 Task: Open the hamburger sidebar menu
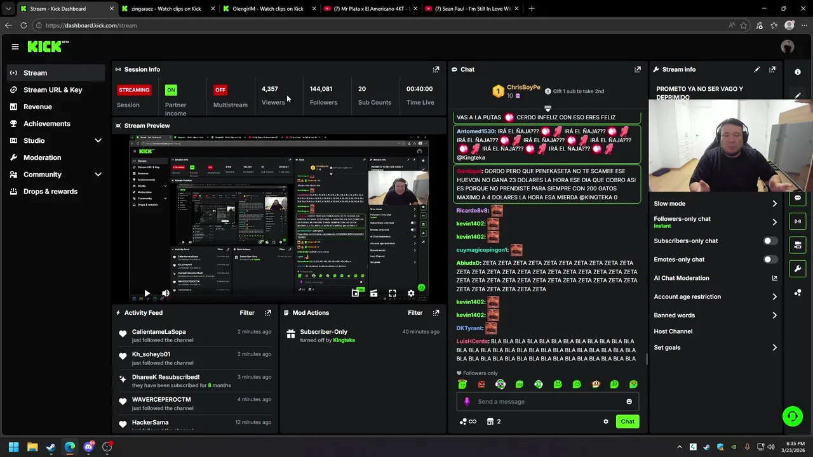(15, 46)
